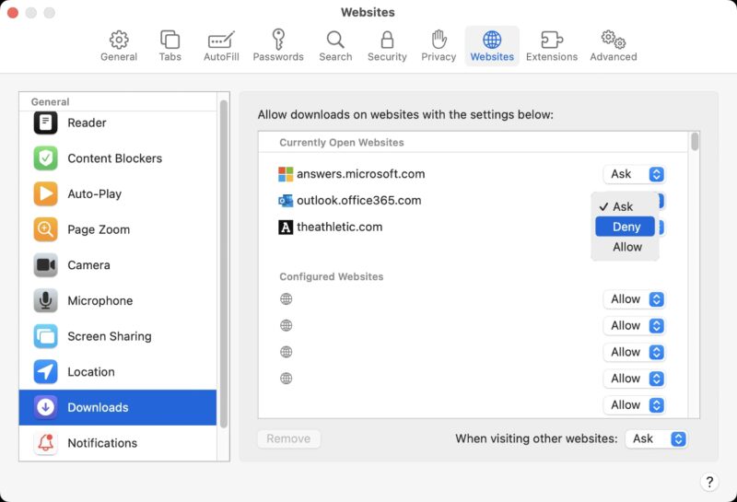This screenshot has width=737, height=502.
Task: Select the Camera sidebar icon
Action: (46, 265)
